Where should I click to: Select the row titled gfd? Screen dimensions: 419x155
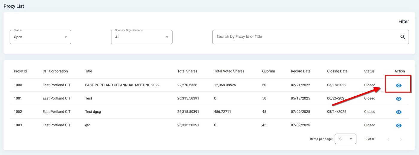point(88,125)
